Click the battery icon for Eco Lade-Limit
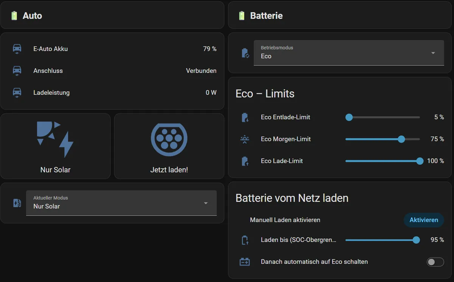The height and width of the screenshot is (282, 454). 245,161
